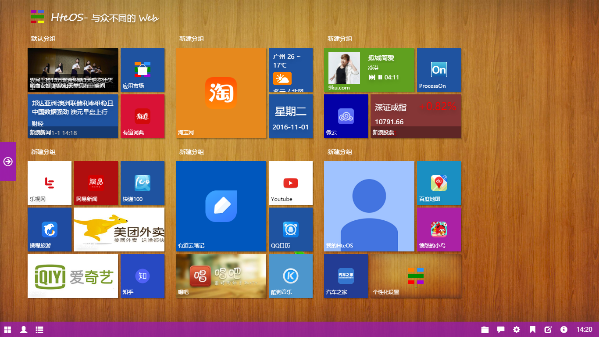The height and width of the screenshot is (337, 599).
Task: Open the news photo tile about 农民工
Action: [73, 70]
